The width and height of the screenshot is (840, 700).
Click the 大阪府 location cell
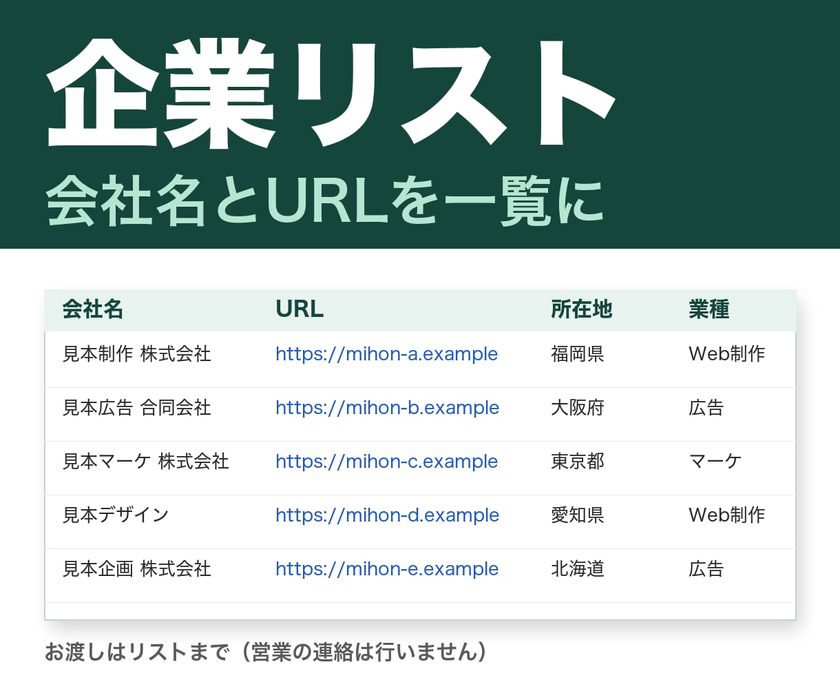[578, 408]
